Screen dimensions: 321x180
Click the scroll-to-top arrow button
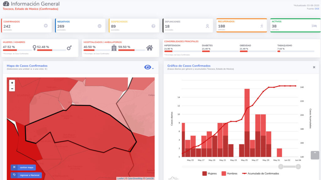coord(315,155)
